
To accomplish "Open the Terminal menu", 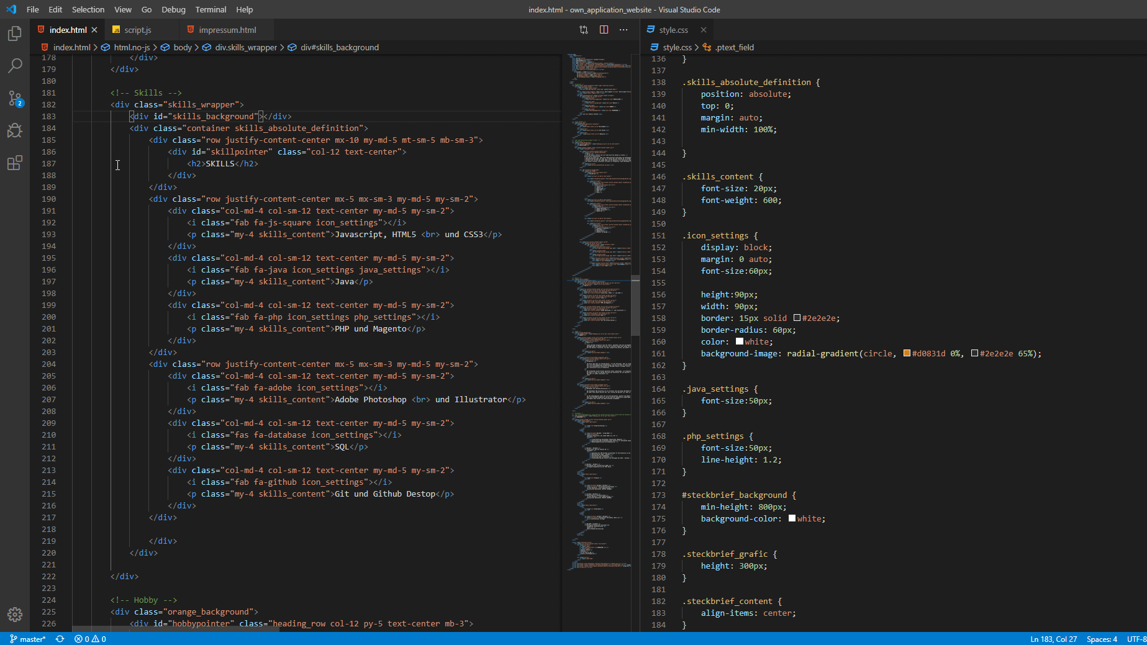I will (x=211, y=9).
